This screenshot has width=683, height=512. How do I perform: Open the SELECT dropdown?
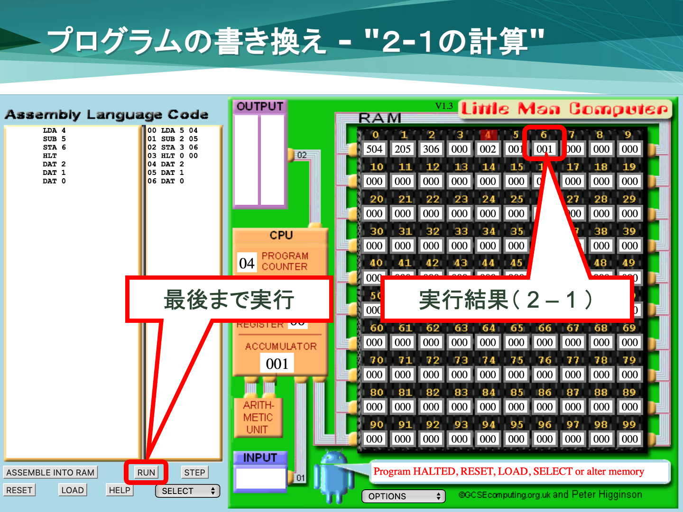pyautogui.click(x=188, y=491)
